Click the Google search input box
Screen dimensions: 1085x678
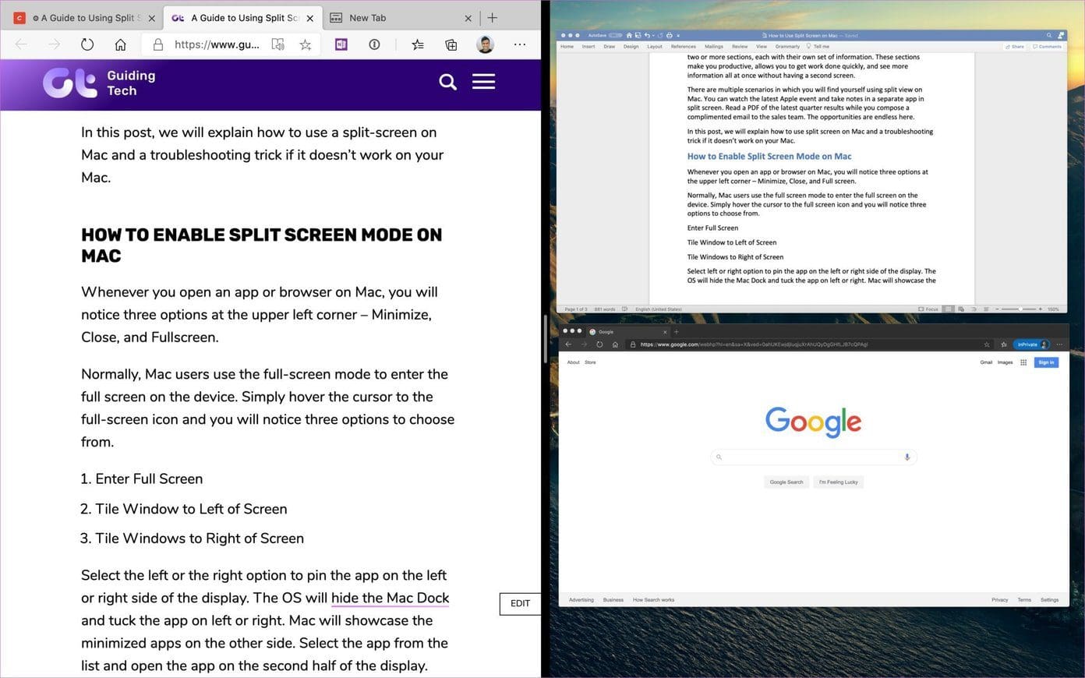[813, 457]
